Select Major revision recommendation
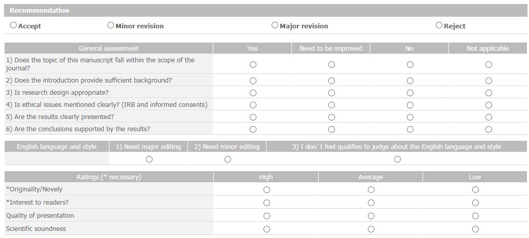Screen dimensions: 529x238 point(275,25)
